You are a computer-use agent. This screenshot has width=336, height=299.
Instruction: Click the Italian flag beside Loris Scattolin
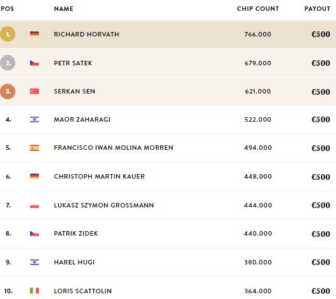point(34,291)
